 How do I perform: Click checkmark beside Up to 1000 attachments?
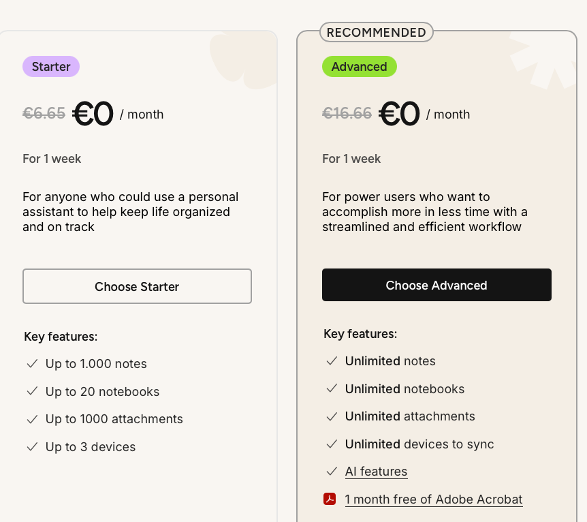tap(32, 419)
